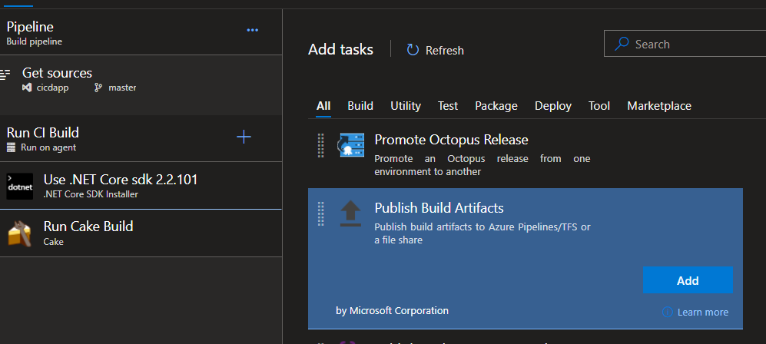Image resolution: width=766 pixels, height=344 pixels.
Task: Open the Pipeline ellipsis more options menu
Action: 252,30
